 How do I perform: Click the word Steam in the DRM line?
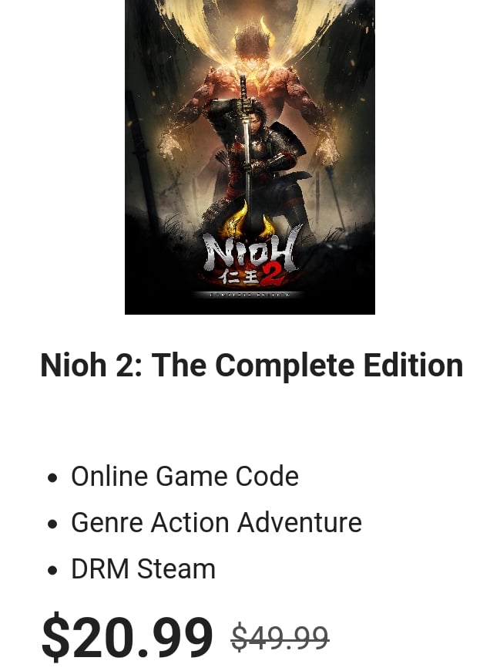pyautogui.click(x=176, y=568)
